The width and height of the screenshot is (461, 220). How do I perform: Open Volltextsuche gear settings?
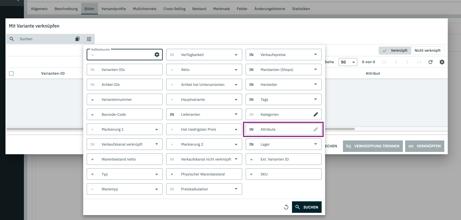157,55
